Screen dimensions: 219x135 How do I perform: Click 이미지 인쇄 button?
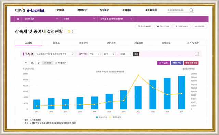point(163,26)
